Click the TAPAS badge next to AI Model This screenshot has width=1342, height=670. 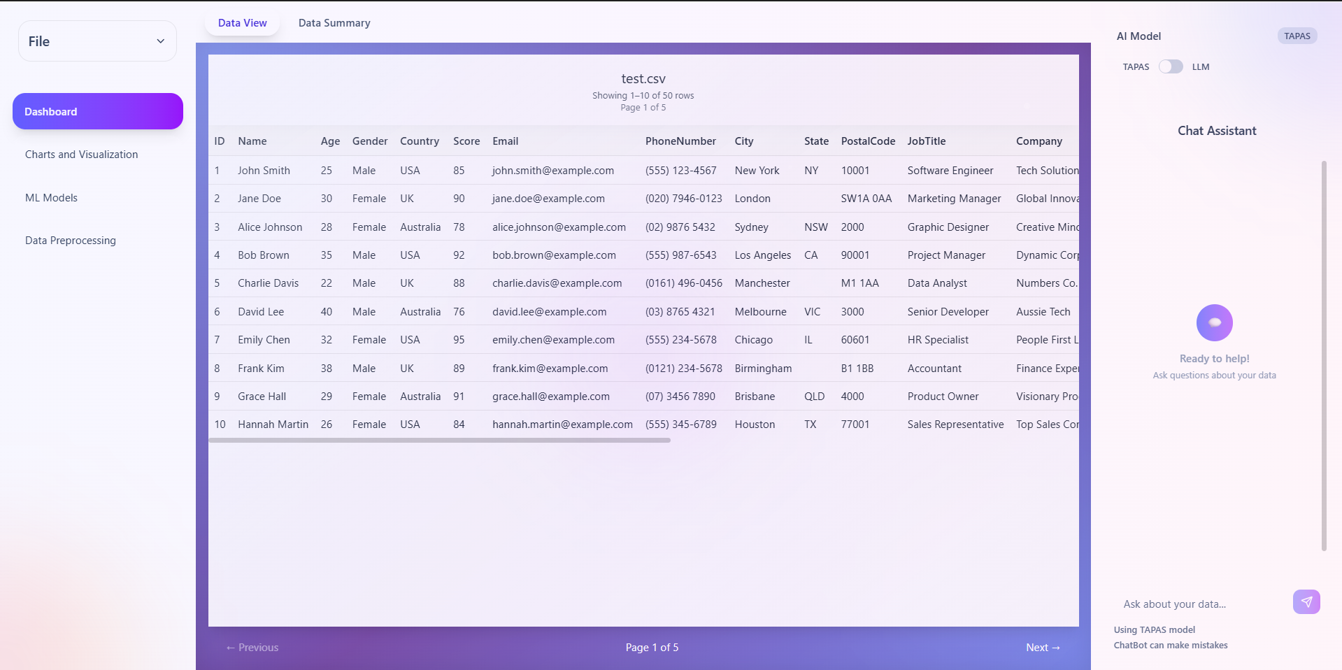pos(1297,36)
